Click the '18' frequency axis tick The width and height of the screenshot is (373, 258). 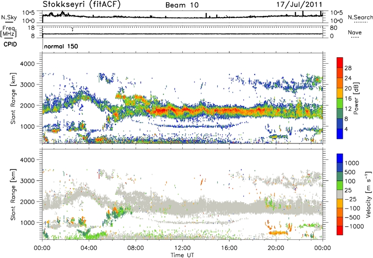[31, 28]
